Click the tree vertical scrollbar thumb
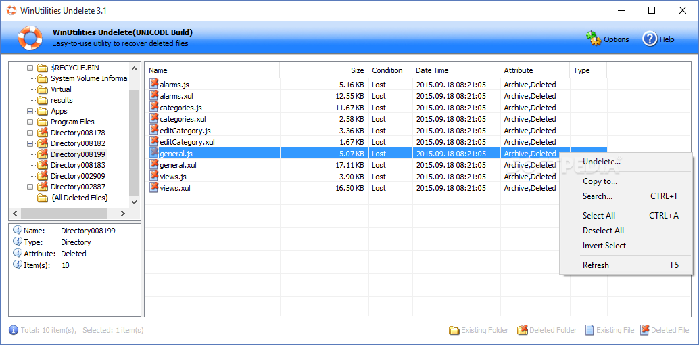The width and height of the screenshot is (699, 345). click(134, 143)
